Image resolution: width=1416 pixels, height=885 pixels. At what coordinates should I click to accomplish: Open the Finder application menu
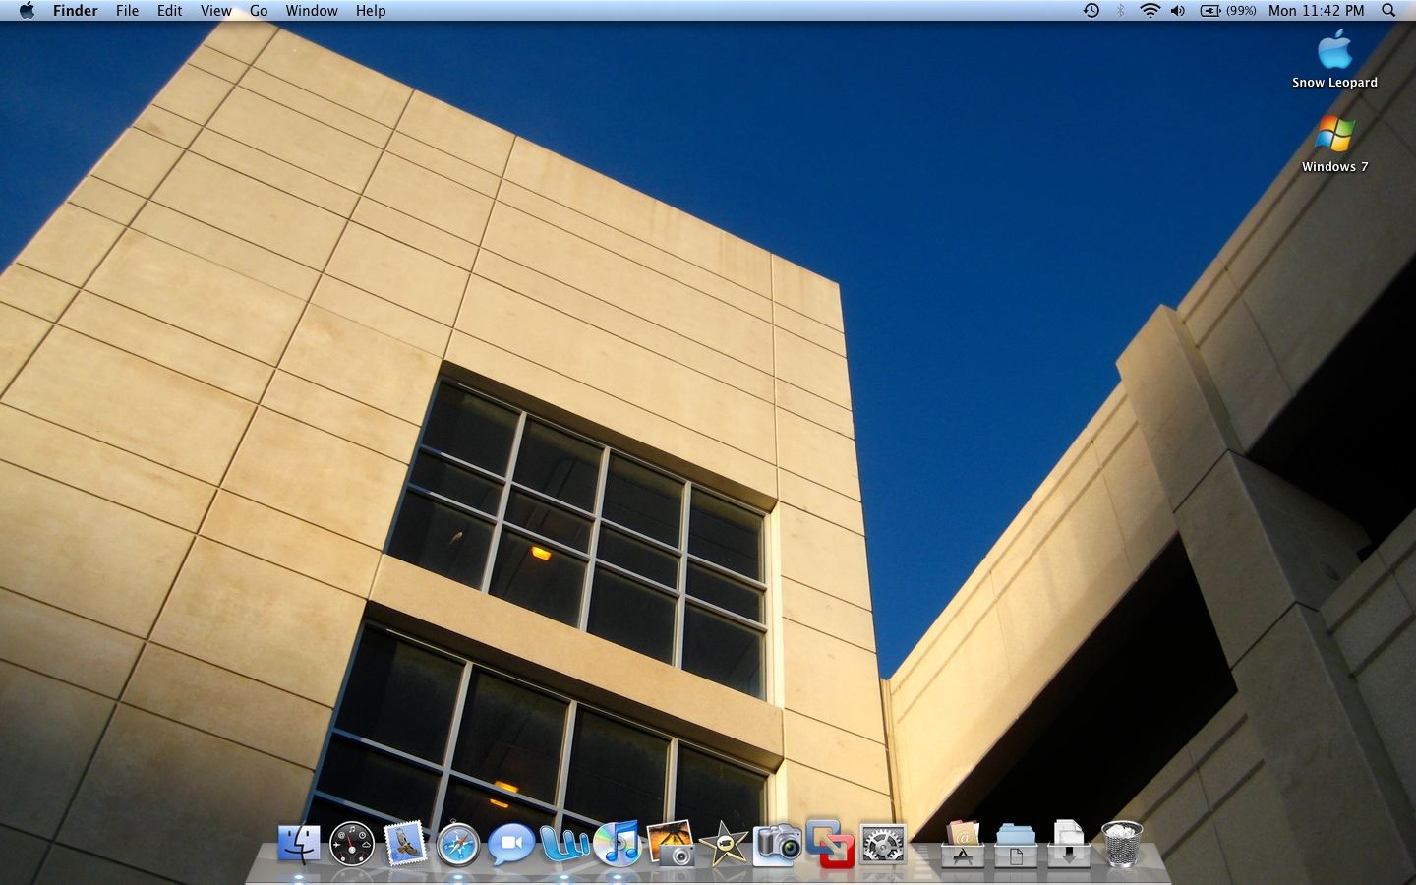tap(76, 10)
